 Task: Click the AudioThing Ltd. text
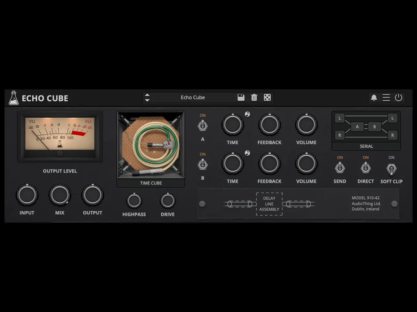(x=366, y=204)
